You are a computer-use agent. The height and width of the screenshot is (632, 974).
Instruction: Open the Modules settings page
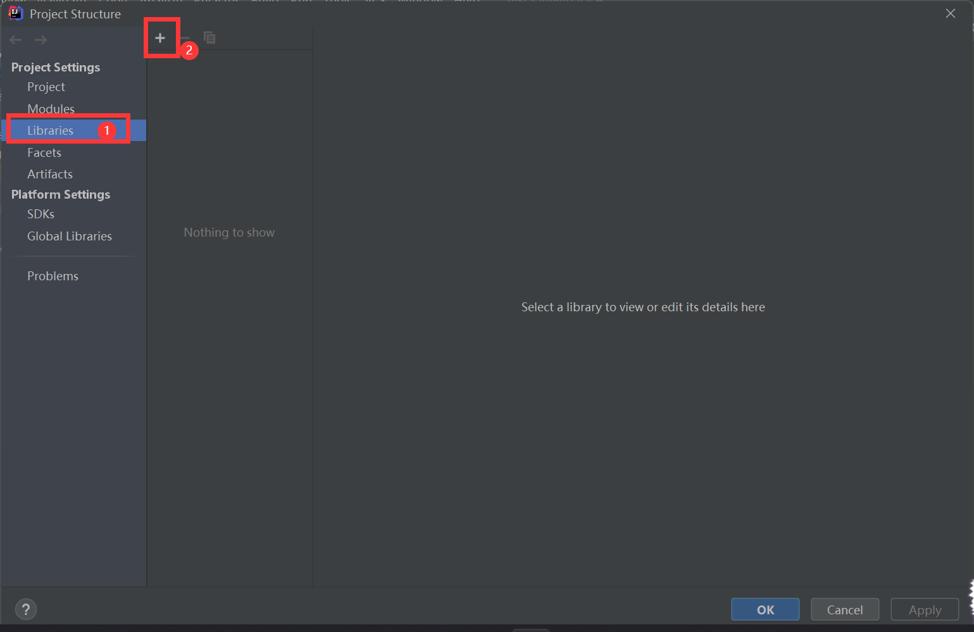click(x=51, y=109)
